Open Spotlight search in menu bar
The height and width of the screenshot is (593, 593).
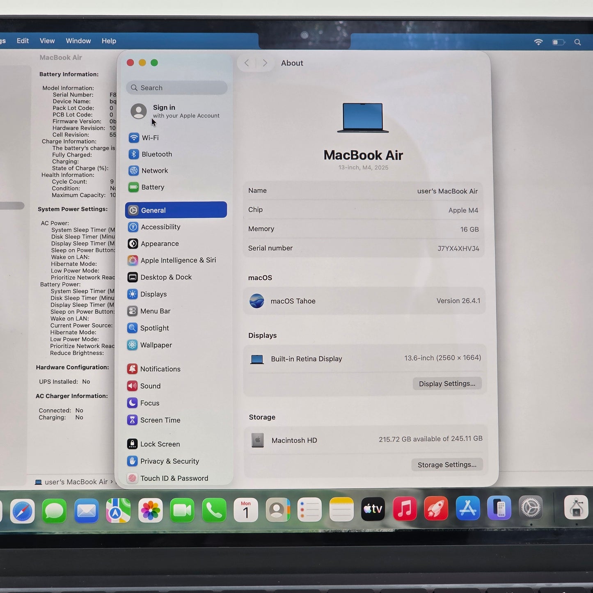(577, 42)
